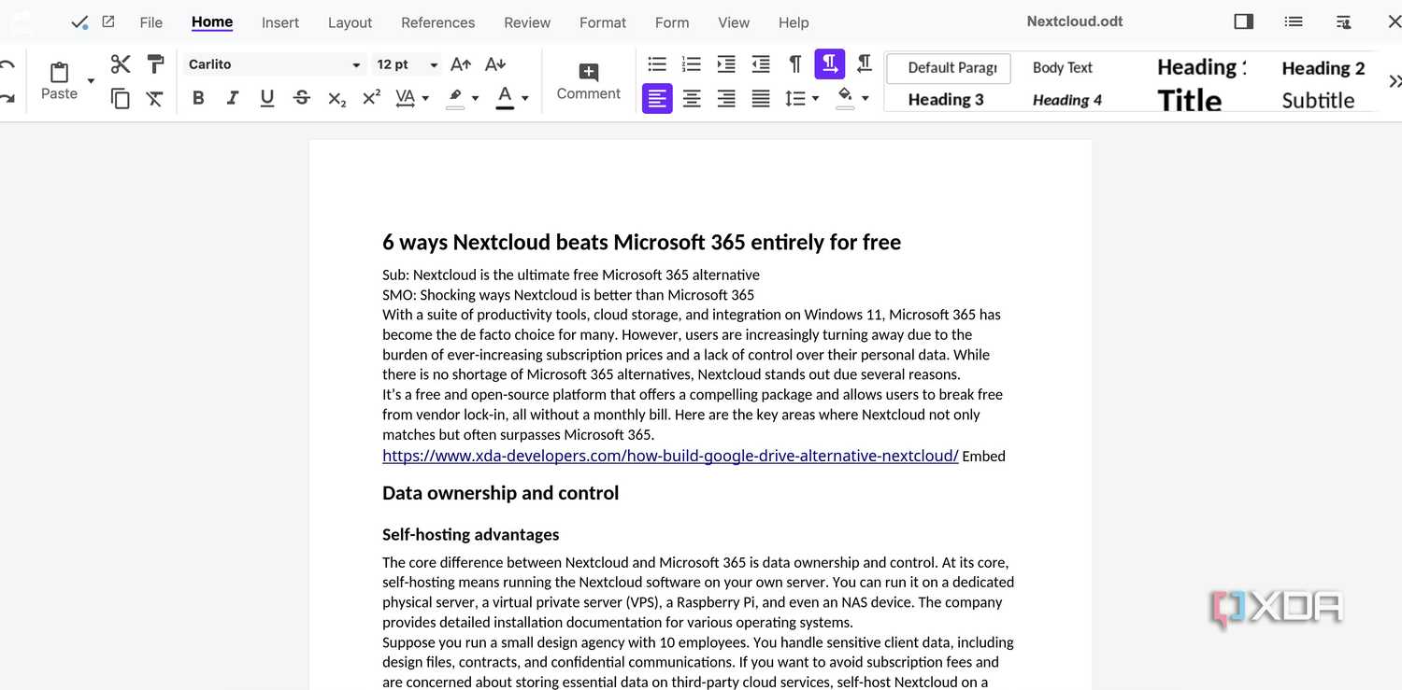Apply the Heading 3 style
The width and height of the screenshot is (1402, 690).
[946, 100]
